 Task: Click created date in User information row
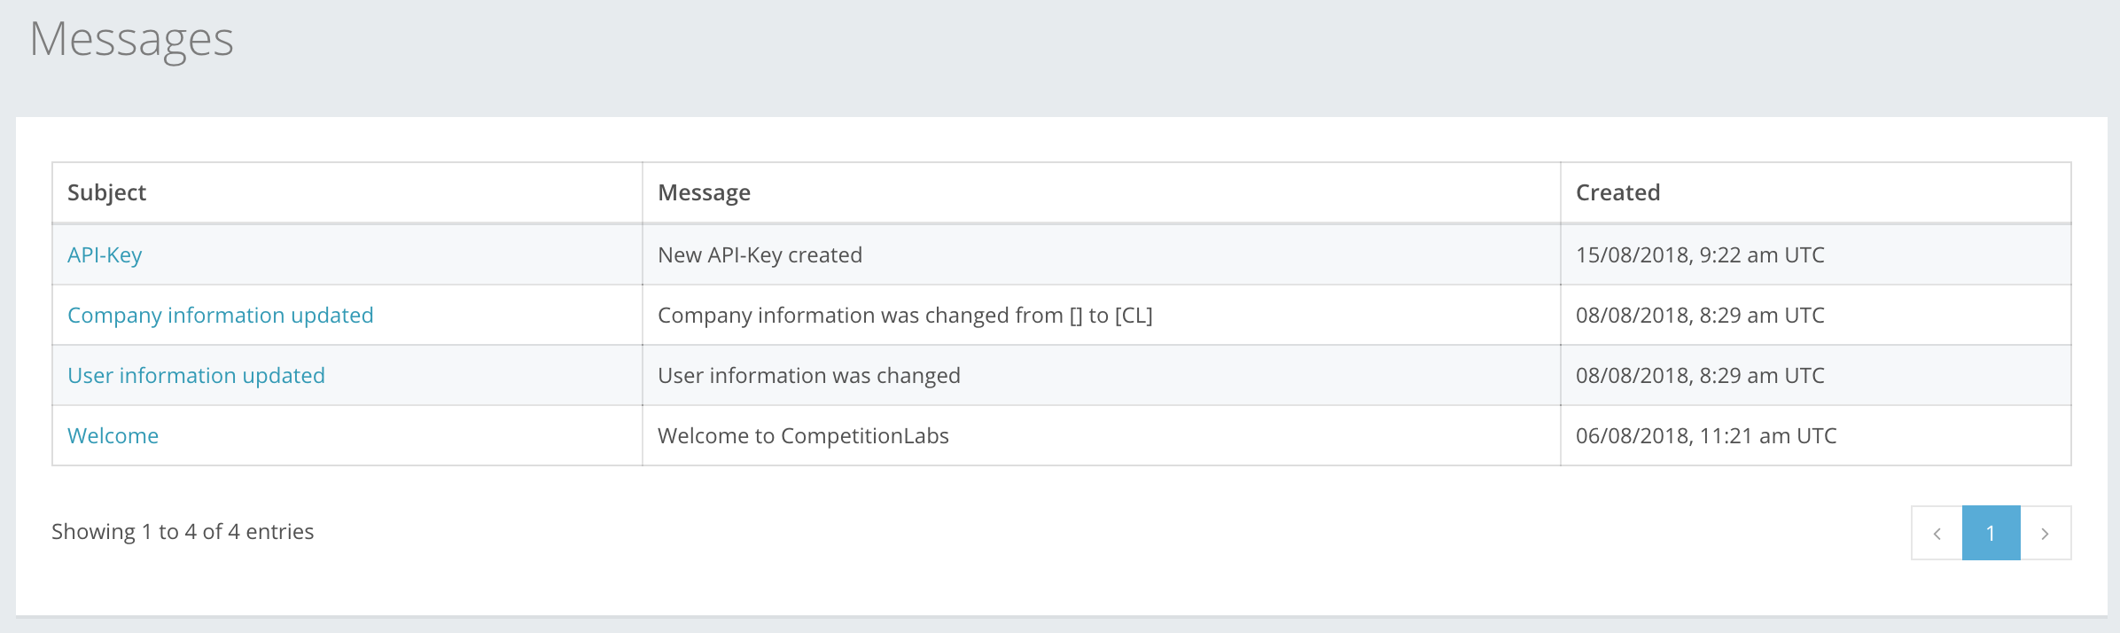point(1699,376)
